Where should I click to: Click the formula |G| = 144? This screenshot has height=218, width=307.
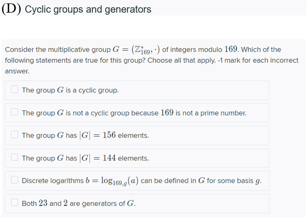97,158
